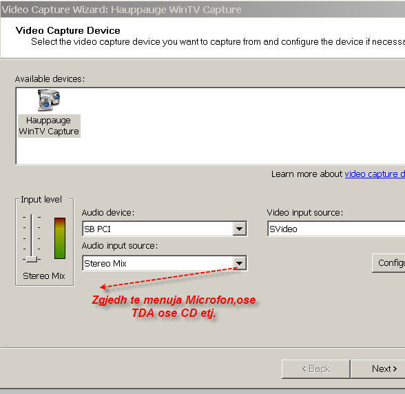
Task: Click the partially visible Configure button
Action: tap(388, 263)
